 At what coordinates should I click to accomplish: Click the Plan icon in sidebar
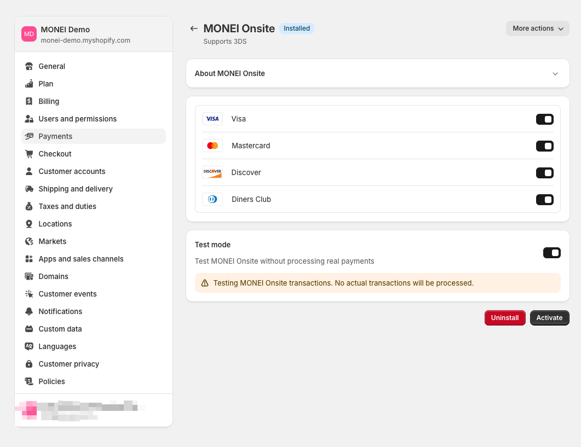point(29,84)
